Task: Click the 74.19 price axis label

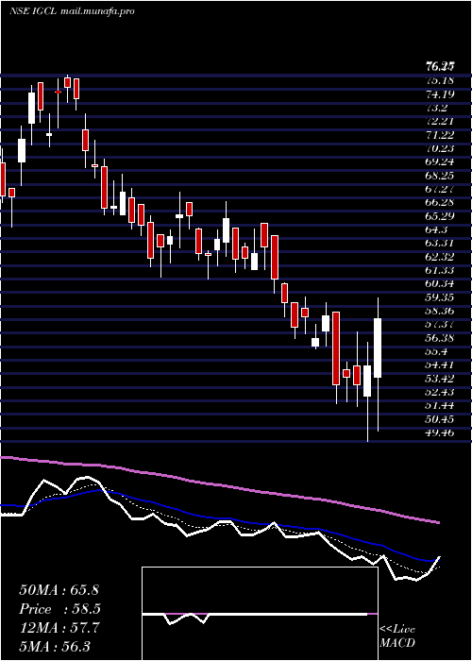Action: coord(441,94)
